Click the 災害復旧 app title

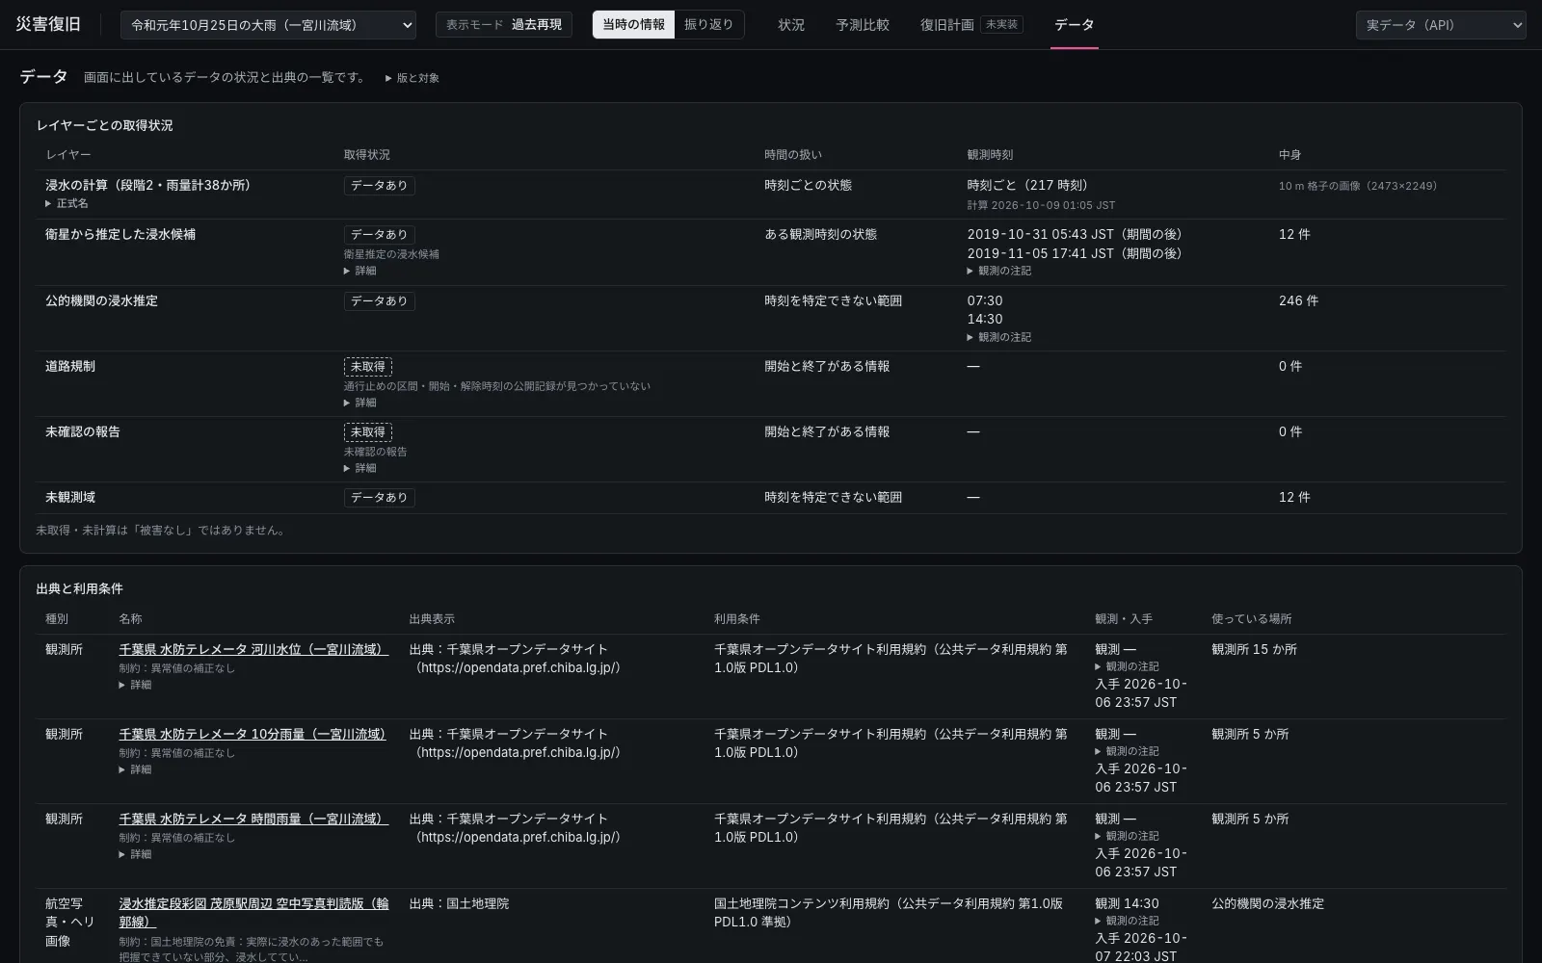click(48, 24)
